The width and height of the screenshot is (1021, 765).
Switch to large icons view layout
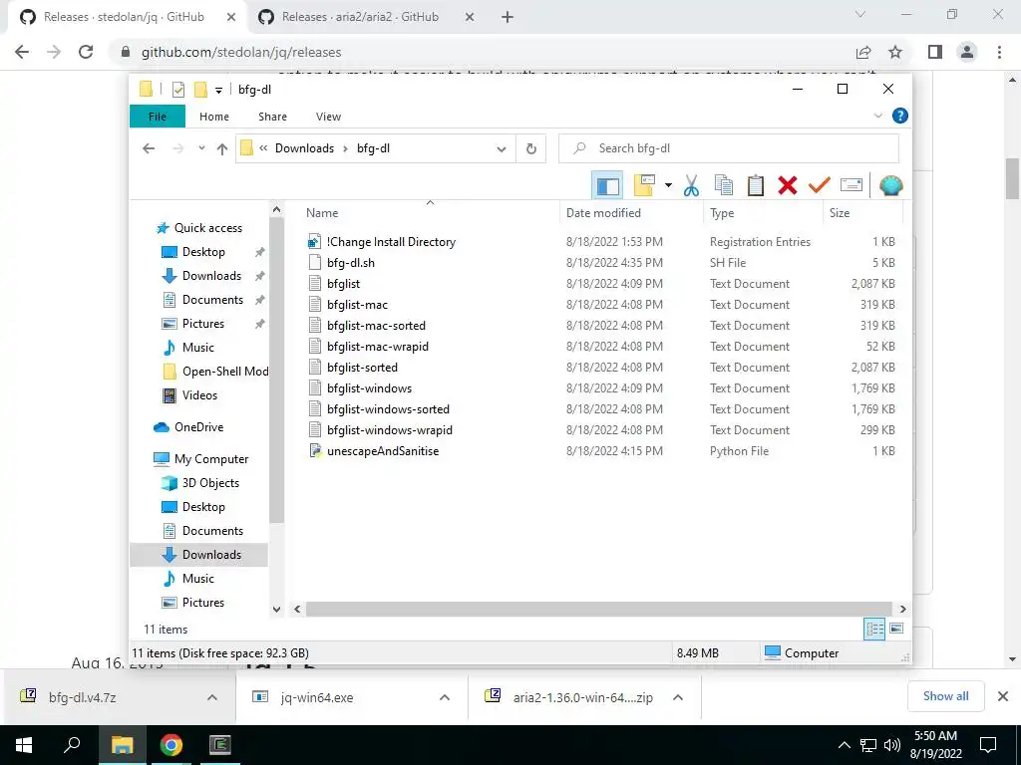click(896, 629)
